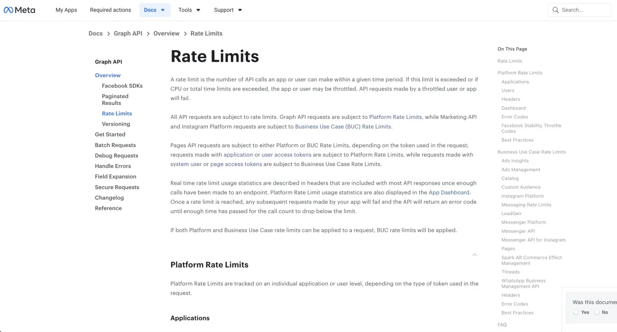This screenshot has width=617, height=332.
Task: Jump to Threads section
Action: pos(510,272)
